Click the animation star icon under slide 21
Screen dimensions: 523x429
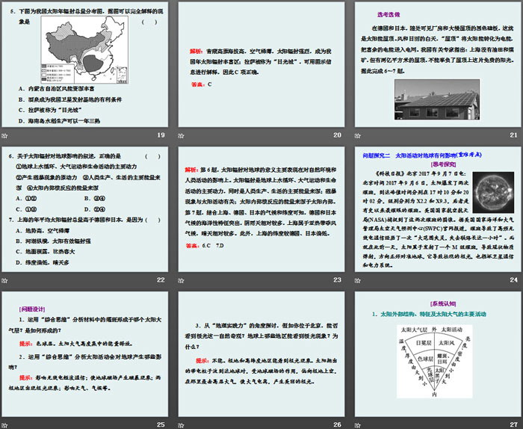[358, 136]
